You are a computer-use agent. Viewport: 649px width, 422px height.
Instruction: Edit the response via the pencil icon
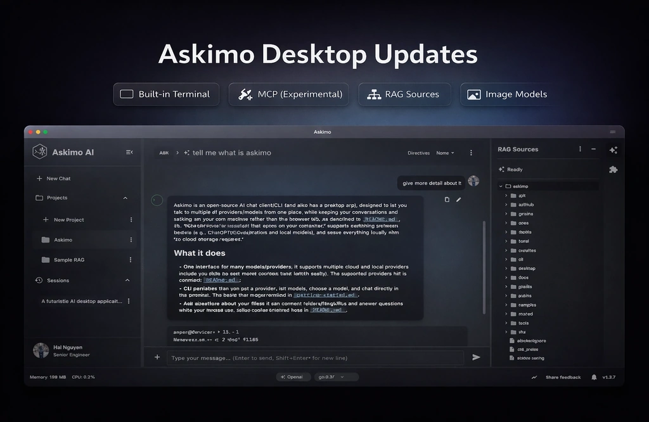pyautogui.click(x=459, y=199)
